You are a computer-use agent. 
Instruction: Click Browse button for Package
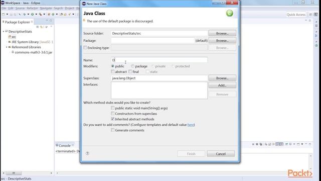click(x=222, y=41)
